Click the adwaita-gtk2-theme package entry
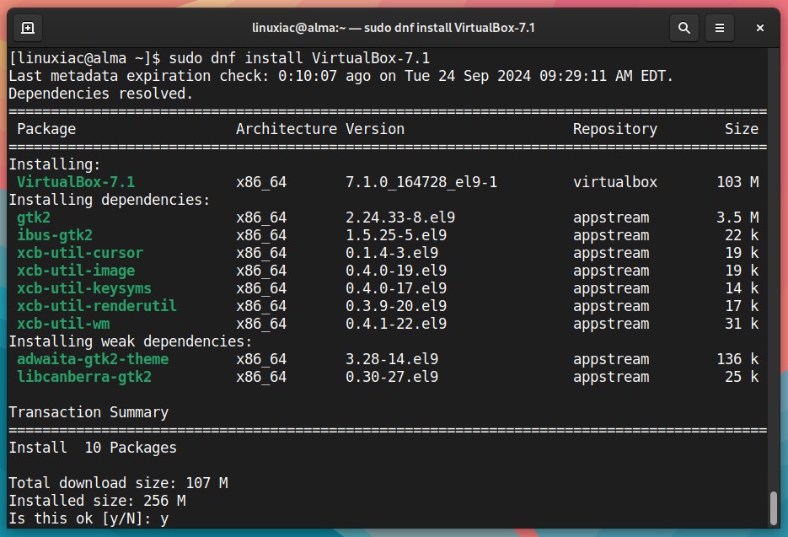Screen dimensions: 788x537 pos(93,359)
